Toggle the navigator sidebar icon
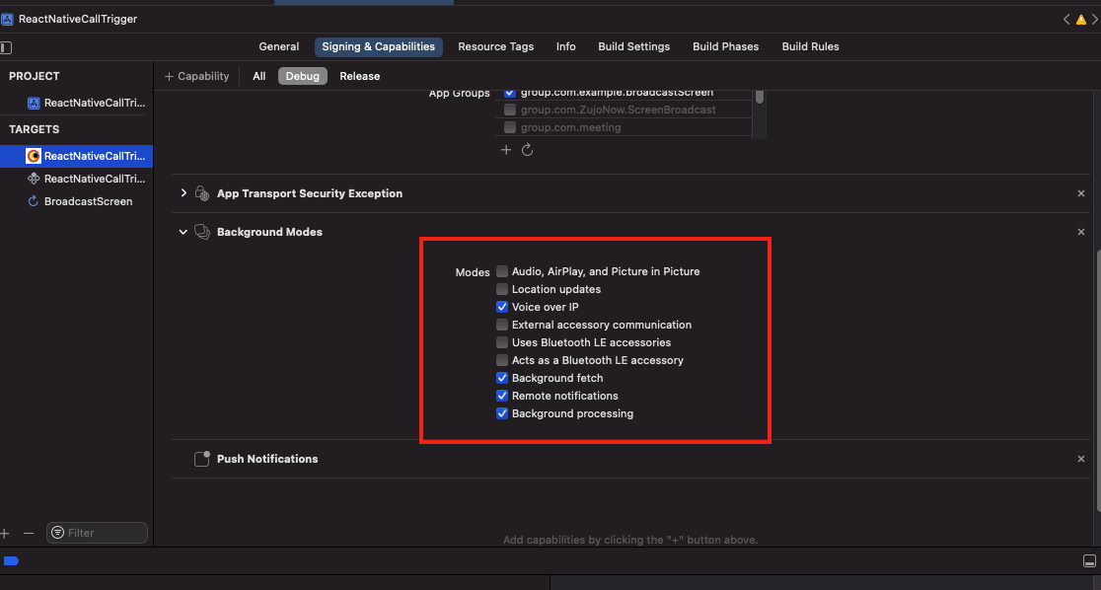 [x=6, y=47]
